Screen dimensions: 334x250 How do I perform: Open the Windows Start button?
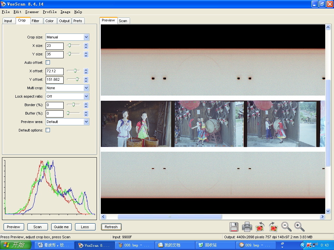16,245
